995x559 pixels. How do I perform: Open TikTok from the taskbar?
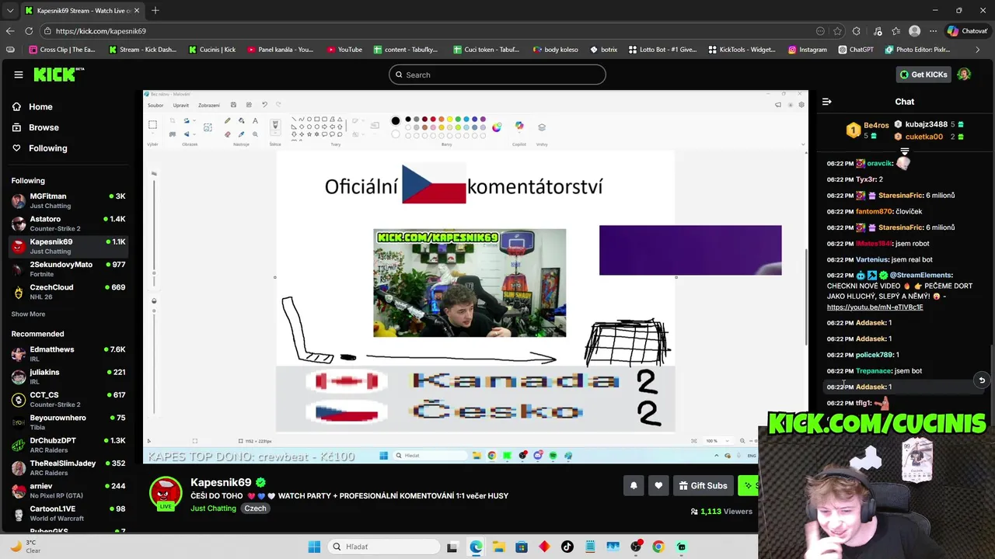point(567,547)
